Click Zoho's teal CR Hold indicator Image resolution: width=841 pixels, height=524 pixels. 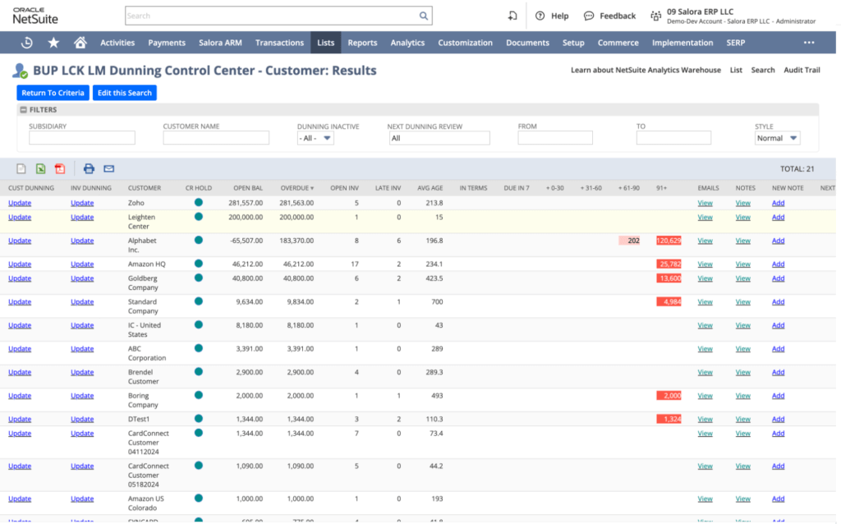[x=199, y=202]
